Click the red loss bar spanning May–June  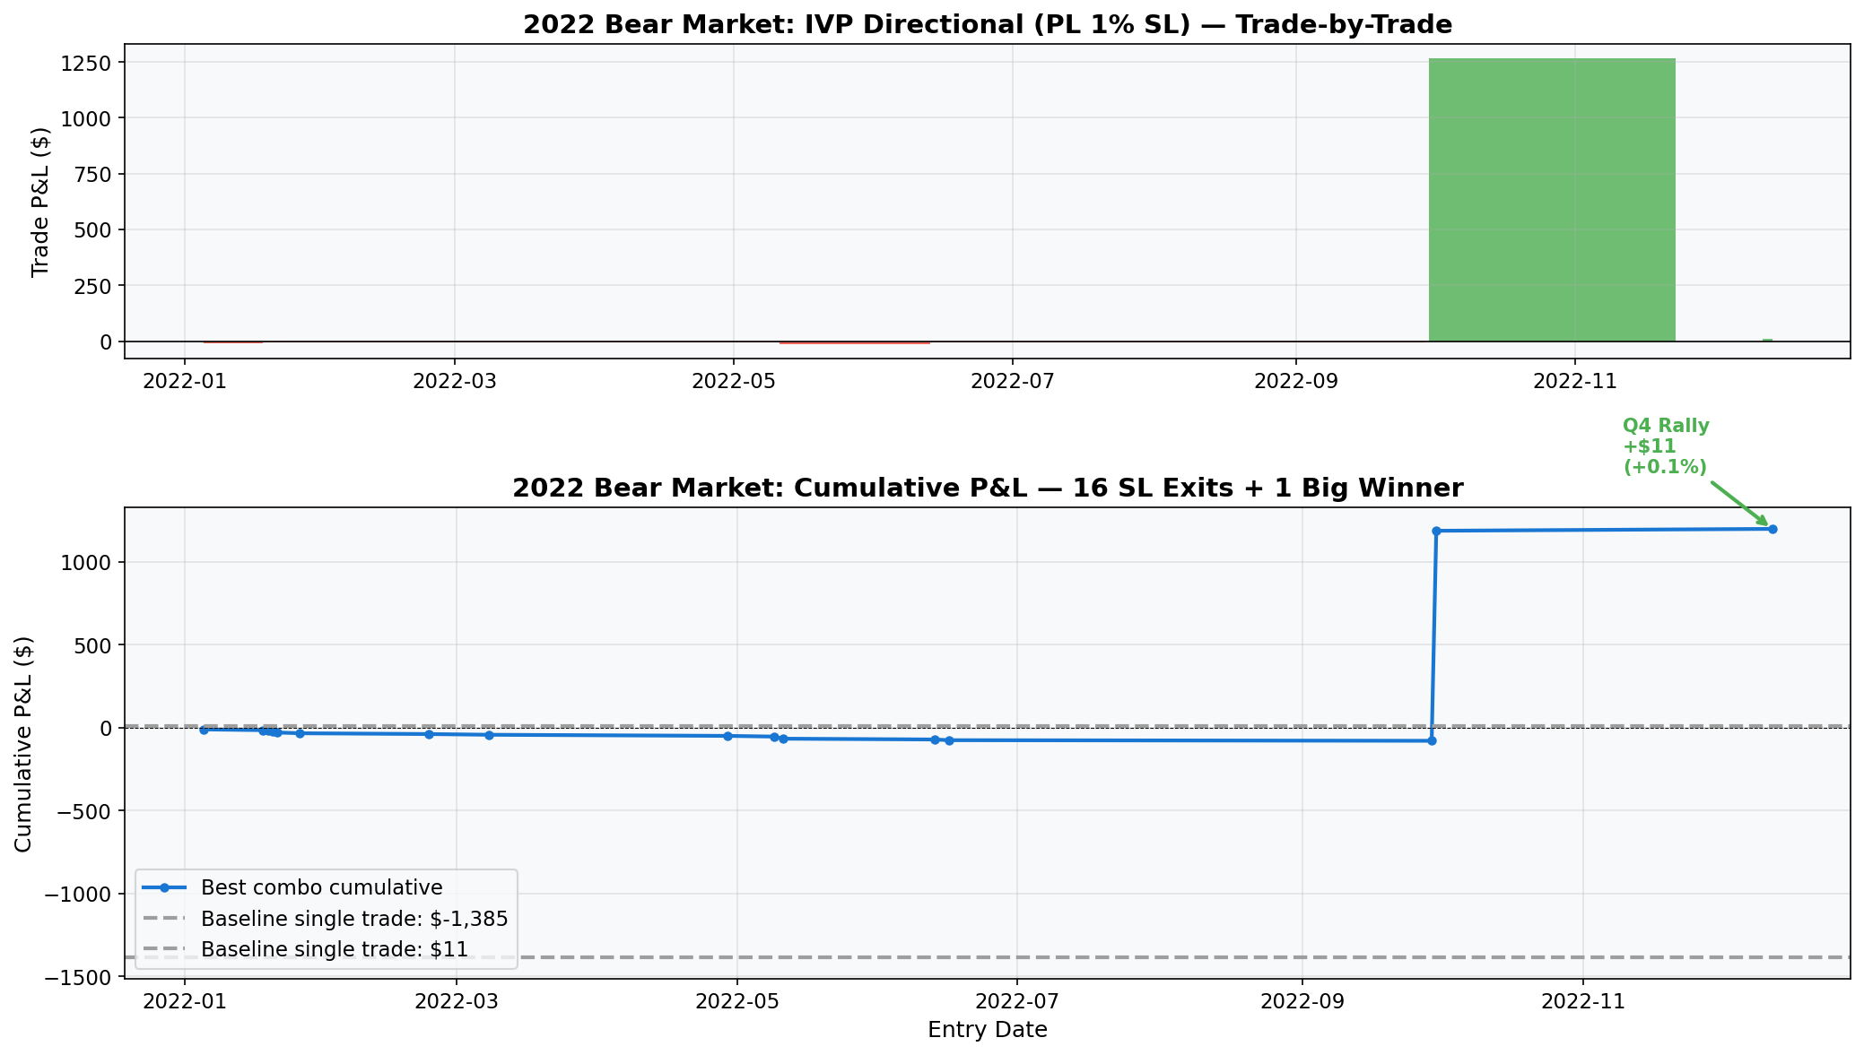pos(854,342)
